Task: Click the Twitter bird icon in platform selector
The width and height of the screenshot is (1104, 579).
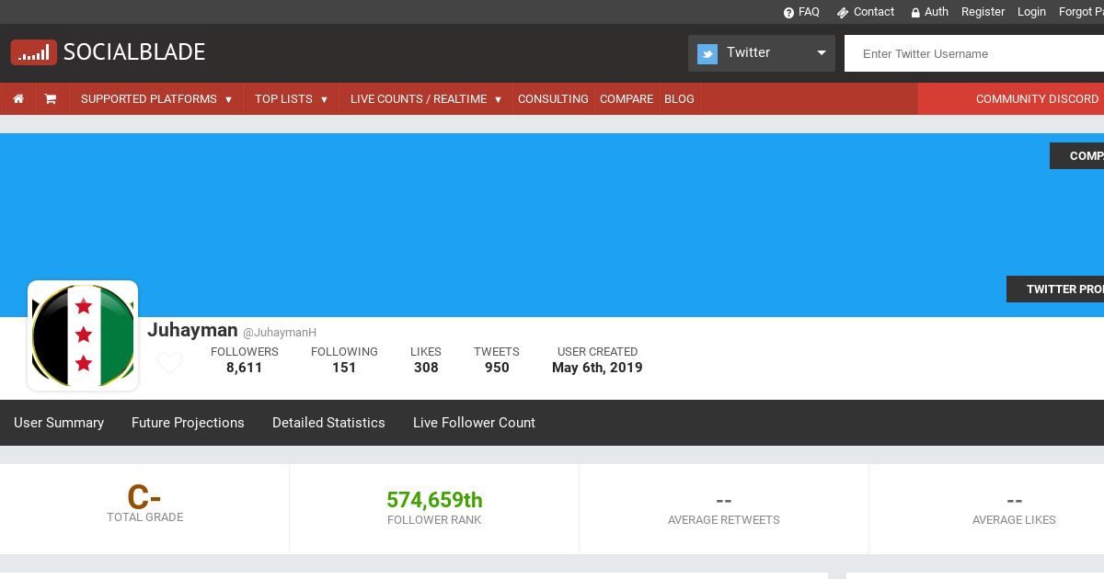Action: 707,53
